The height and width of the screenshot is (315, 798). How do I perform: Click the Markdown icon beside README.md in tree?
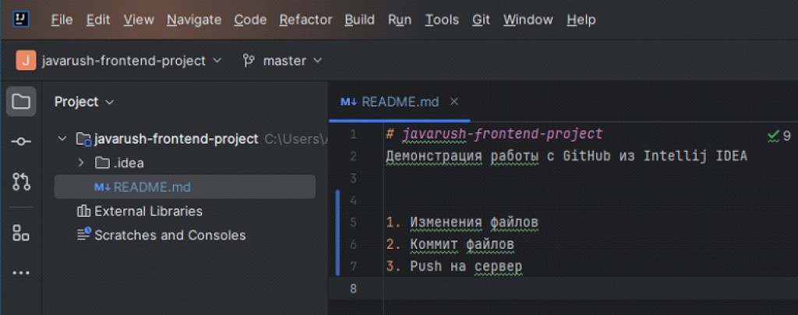click(x=102, y=187)
